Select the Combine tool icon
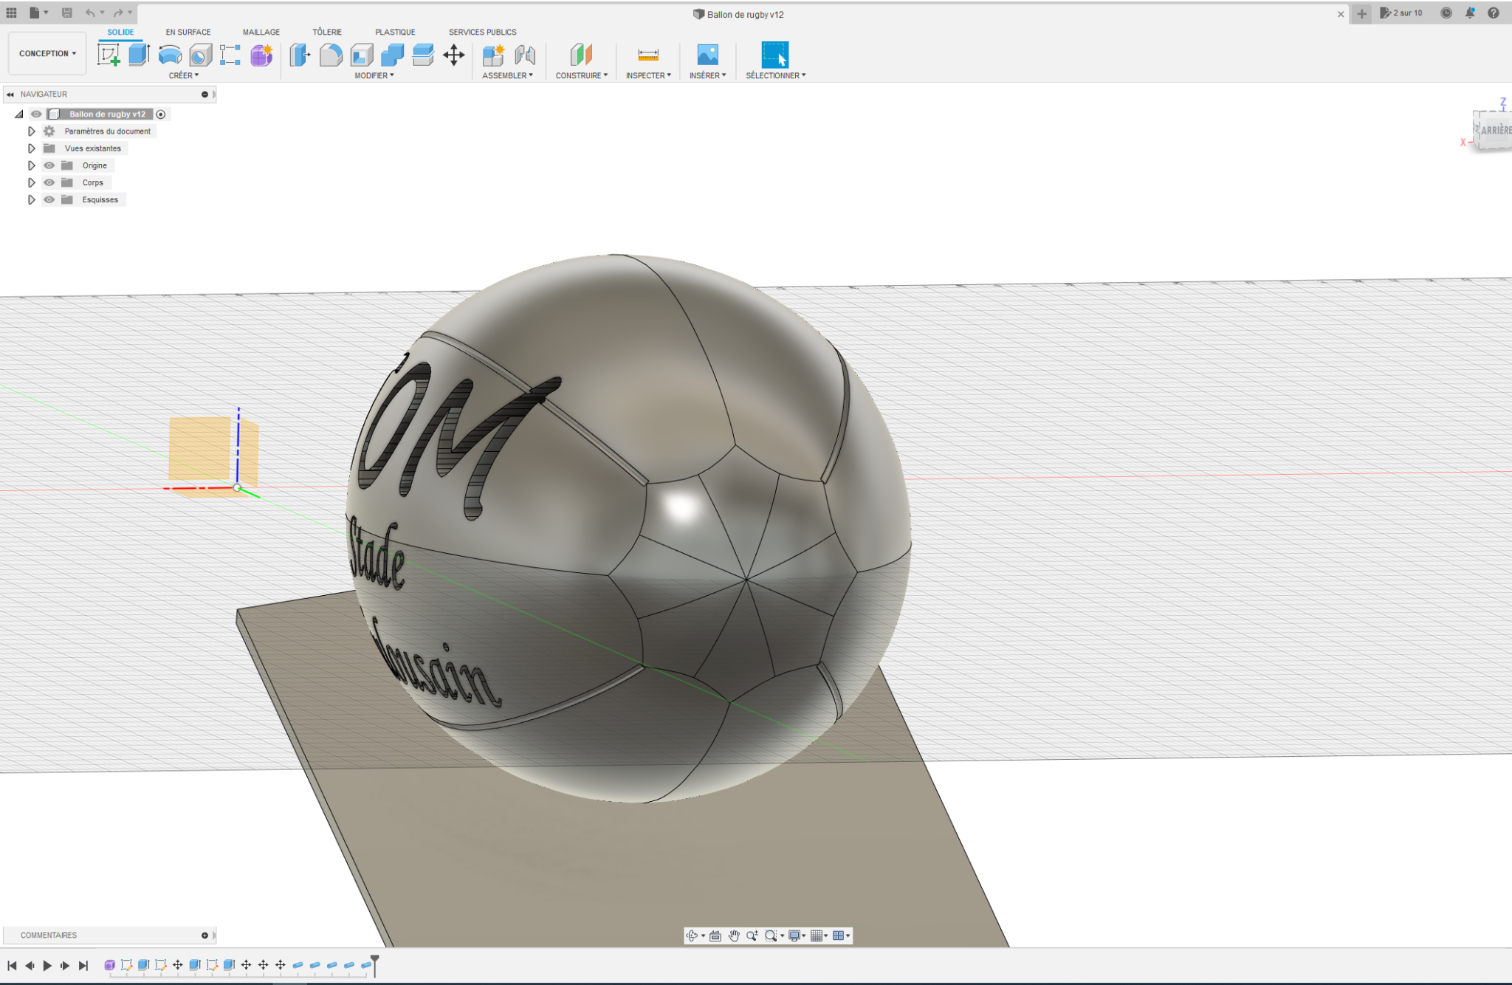Viewport: 1512px width, 985px height. click(392, 55)
